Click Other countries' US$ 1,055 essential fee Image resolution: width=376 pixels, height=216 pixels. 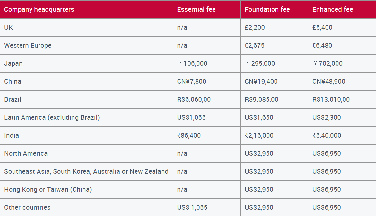(x=192, y=207)
